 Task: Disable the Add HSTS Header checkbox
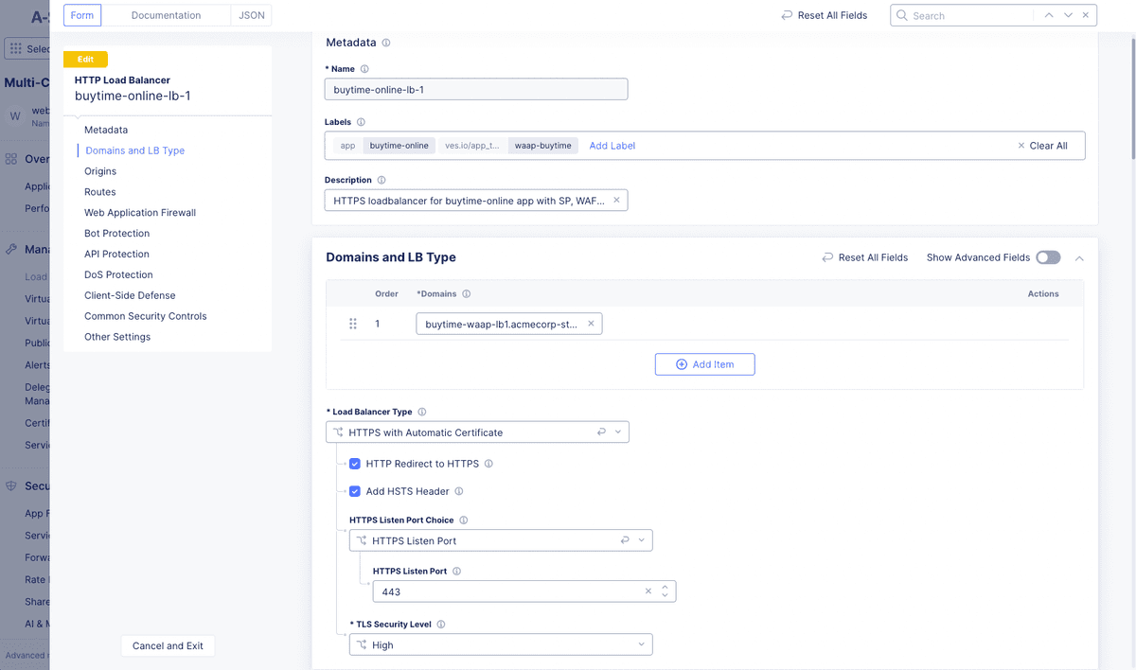tap(354, 491)
